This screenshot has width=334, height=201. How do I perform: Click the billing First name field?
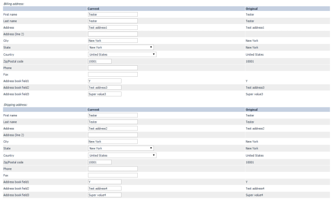tap(113, 14)
